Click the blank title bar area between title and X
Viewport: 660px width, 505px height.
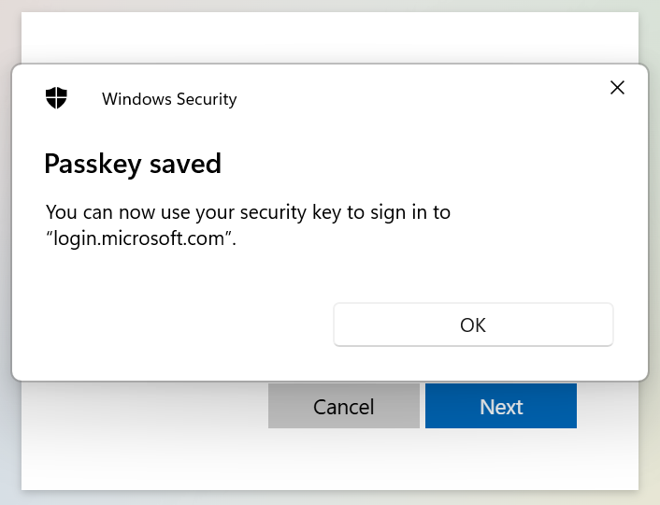coord(421,98)
